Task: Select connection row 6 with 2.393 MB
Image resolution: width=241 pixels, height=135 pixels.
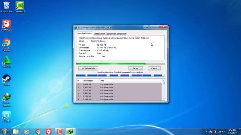Action: coord(119,99)
